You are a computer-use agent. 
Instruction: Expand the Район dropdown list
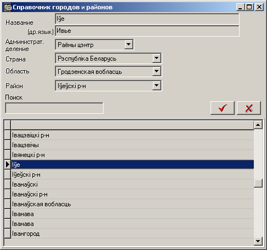[x=156, y=85]
